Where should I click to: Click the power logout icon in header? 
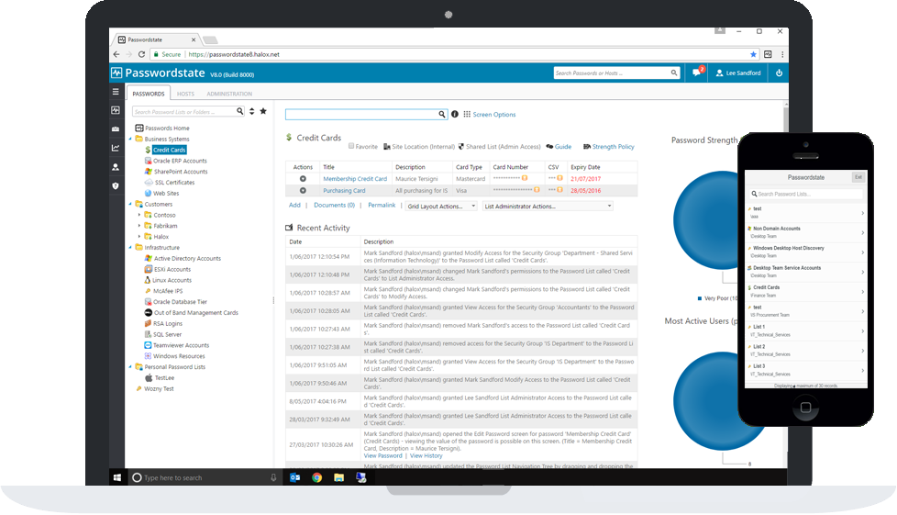(779, 73)
